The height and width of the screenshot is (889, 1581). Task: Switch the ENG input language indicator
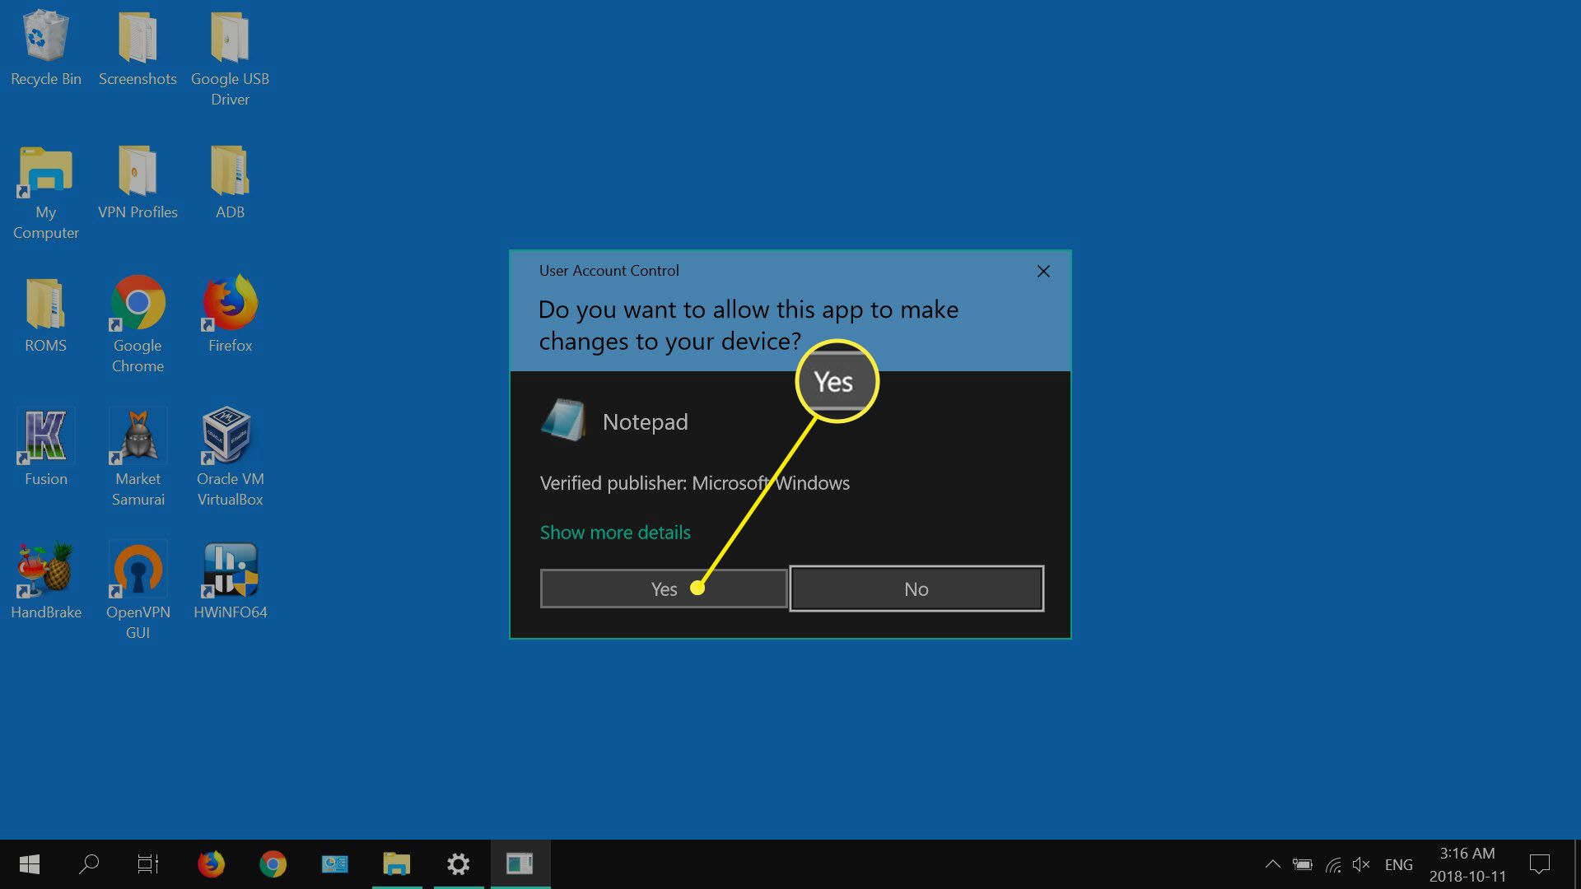pos(1398,864)
